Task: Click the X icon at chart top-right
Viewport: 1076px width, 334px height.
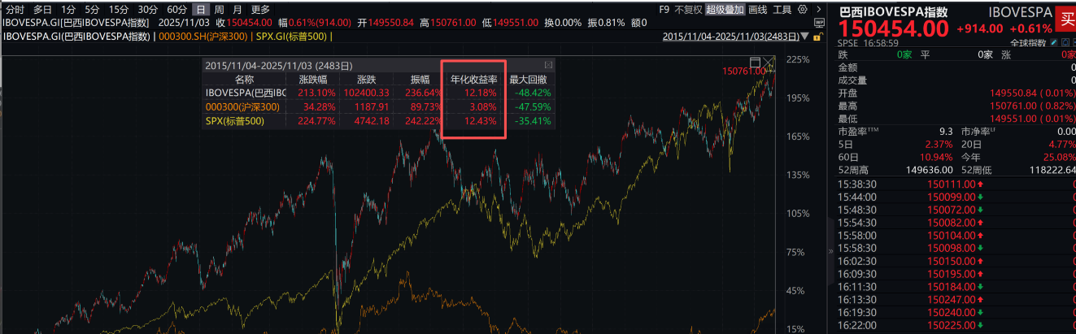Action: [x=769, y=63]
